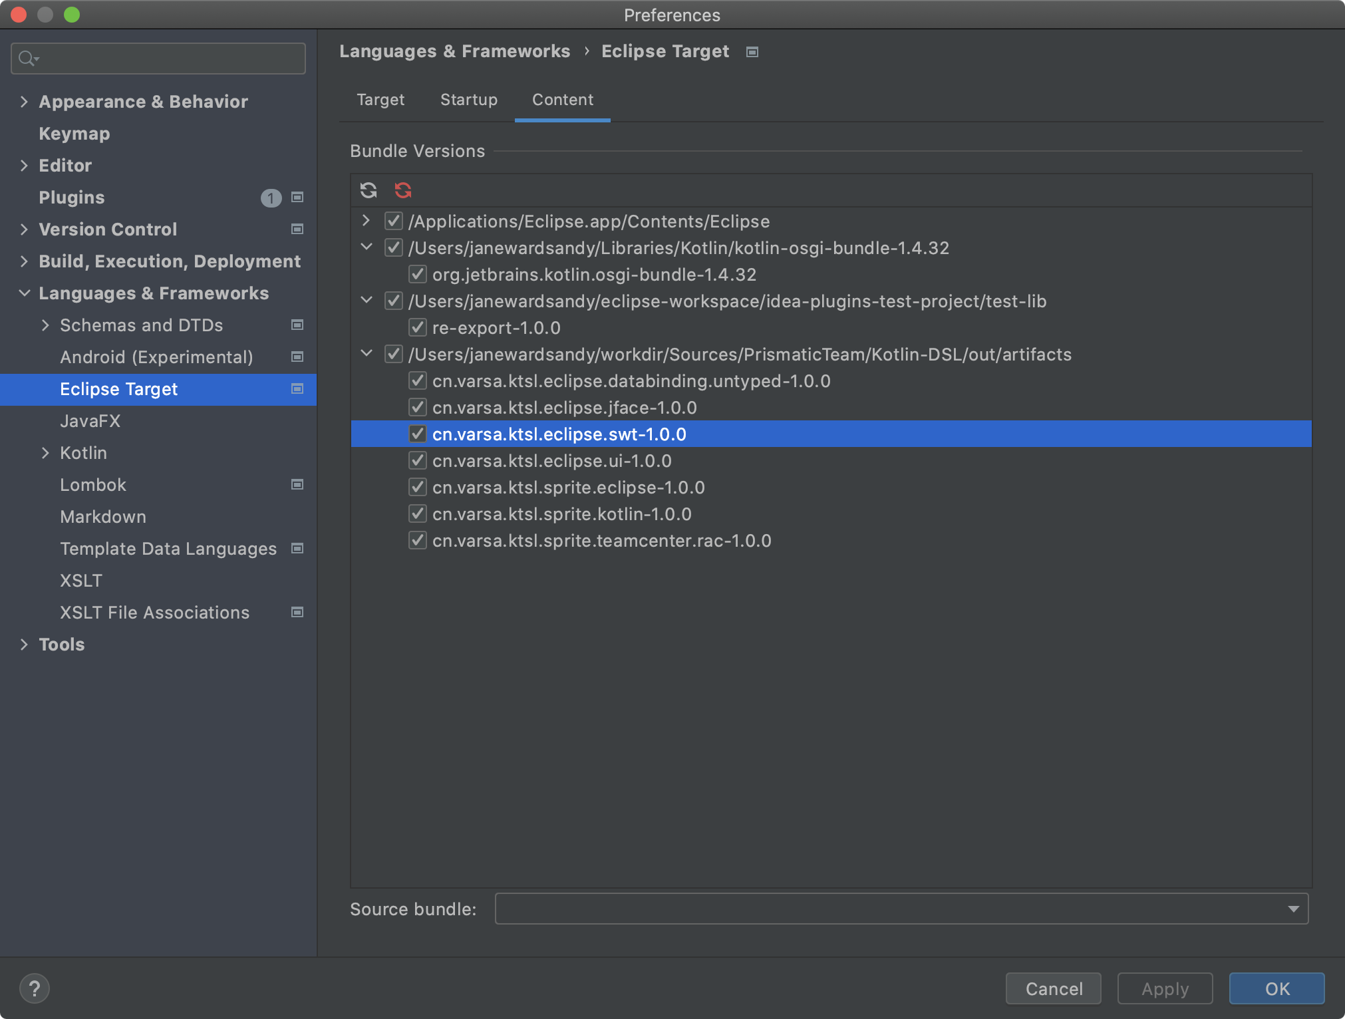Click the Cancel button
The image size is (1345, 1019).
pyautogui.click(x=1053, y=988)
